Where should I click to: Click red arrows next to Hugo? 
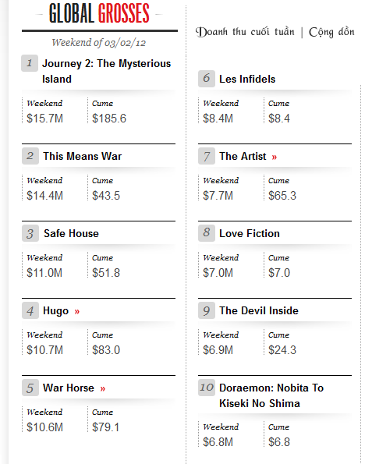pos(77,311)
